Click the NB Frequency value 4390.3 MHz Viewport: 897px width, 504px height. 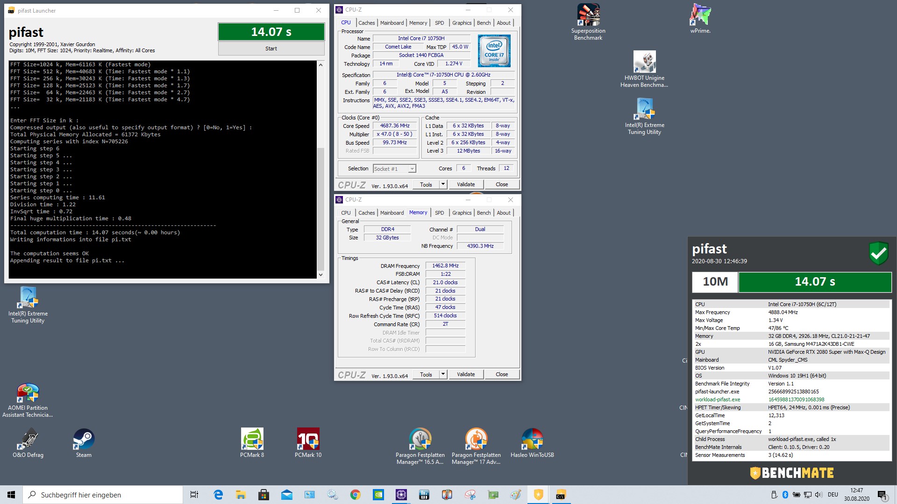(x=480, y=246)
